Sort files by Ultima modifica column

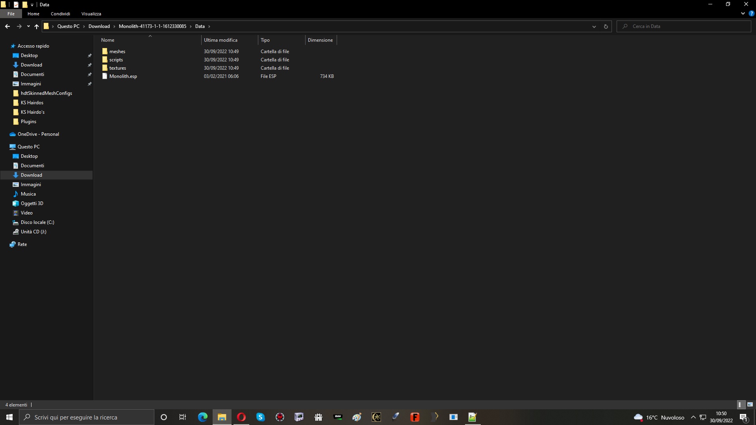pos(230,40)
